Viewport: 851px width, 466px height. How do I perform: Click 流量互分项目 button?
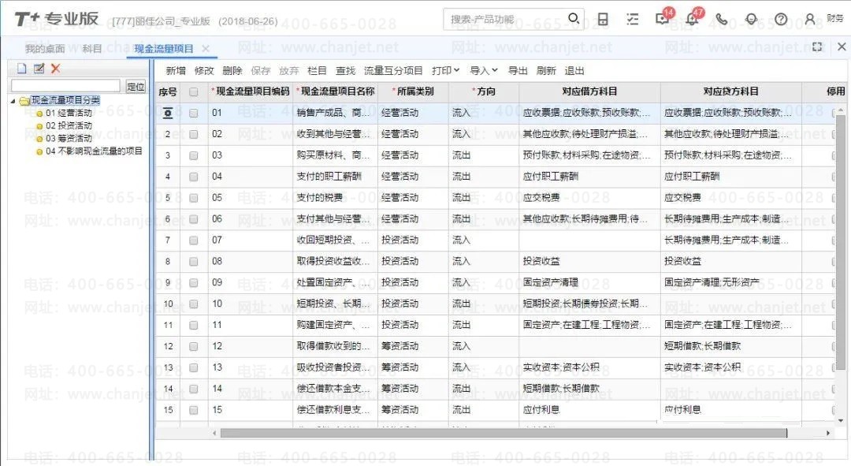pyautogui.click(x=393, y=71)
